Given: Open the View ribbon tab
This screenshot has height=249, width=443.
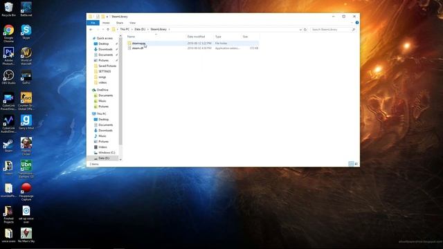Looking at the screenshot, I should tap(132, 23).
